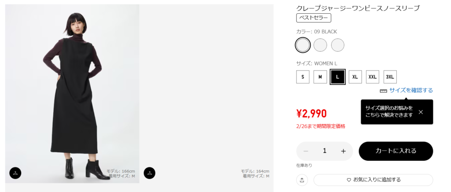Click the share icon below stock status
451x192 pixels.
(x=302, y=180)
